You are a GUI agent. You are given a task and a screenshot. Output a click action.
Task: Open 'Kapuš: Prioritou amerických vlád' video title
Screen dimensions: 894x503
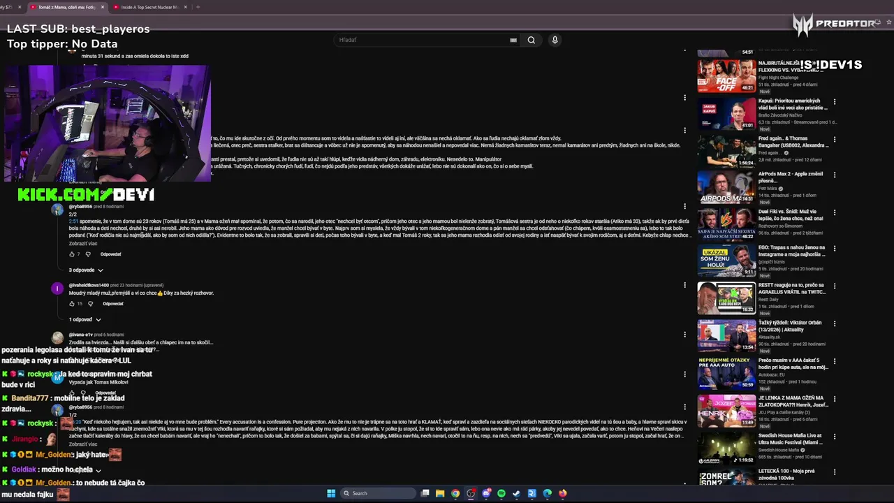point(793,104)
